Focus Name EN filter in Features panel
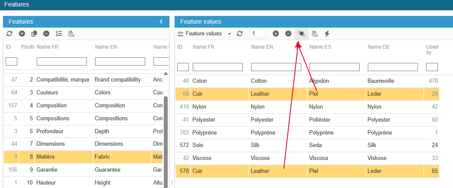453x188 pixels. coord(120,61)
